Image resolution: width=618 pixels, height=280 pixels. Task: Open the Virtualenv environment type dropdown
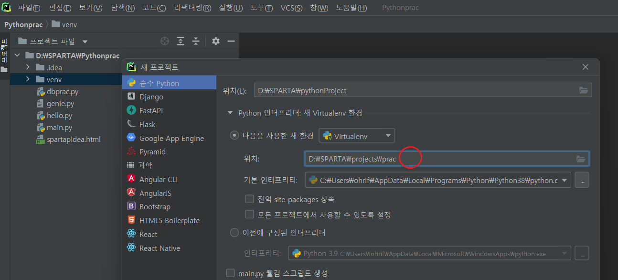357,136
